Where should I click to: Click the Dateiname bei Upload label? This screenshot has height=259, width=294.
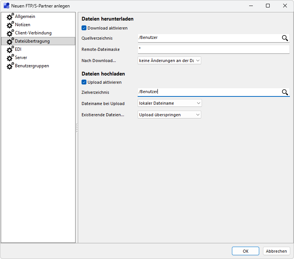click(103, 104)
